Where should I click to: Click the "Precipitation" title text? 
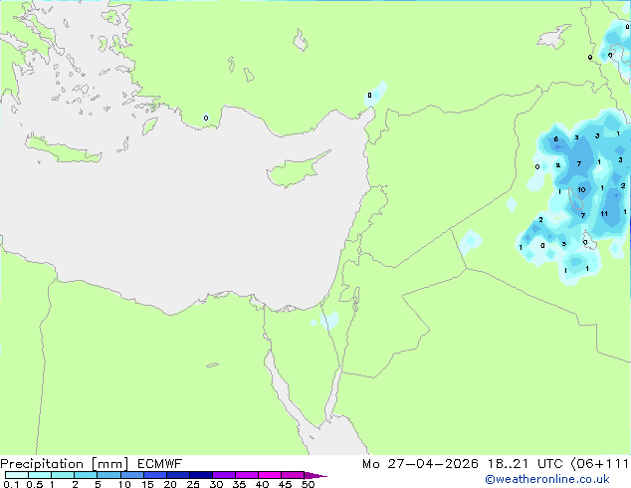[x=42, y=464]
